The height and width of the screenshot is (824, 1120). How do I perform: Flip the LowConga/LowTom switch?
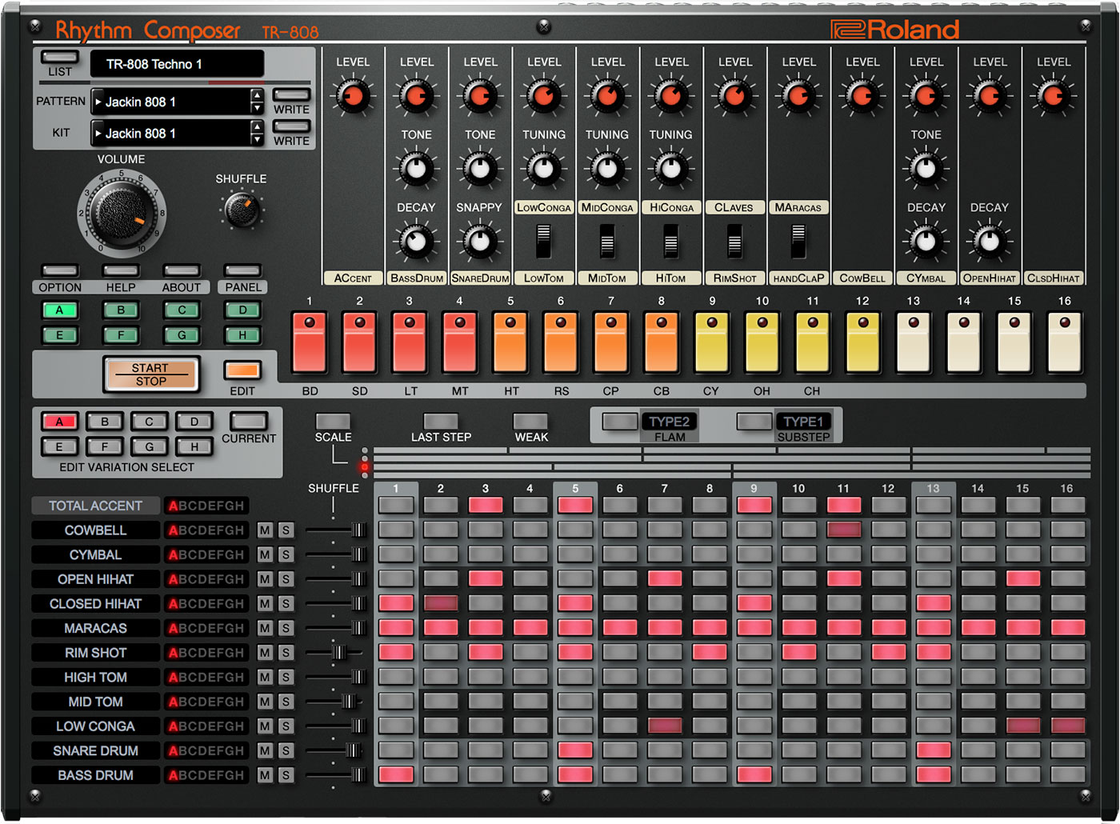[543, 241]
